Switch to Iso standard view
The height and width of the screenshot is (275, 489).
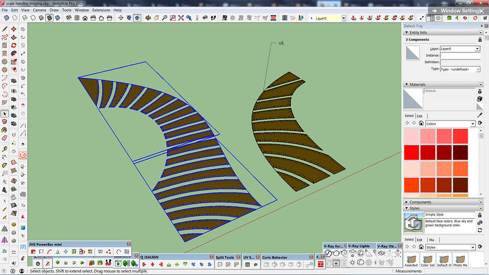click(x=69, y=18)
